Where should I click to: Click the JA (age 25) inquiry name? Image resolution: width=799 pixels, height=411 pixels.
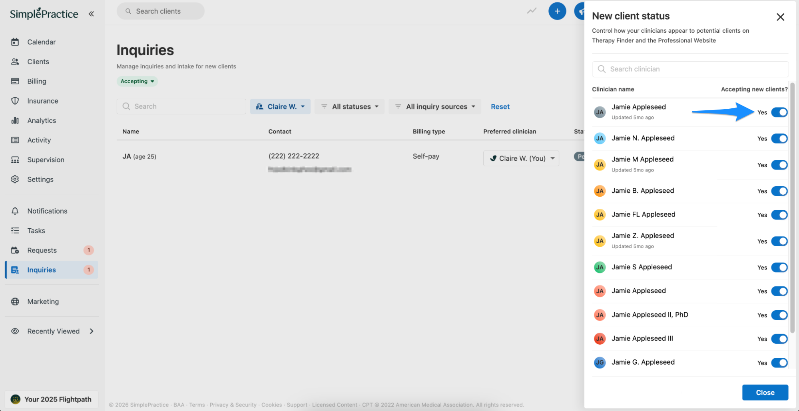pos(139,156)
